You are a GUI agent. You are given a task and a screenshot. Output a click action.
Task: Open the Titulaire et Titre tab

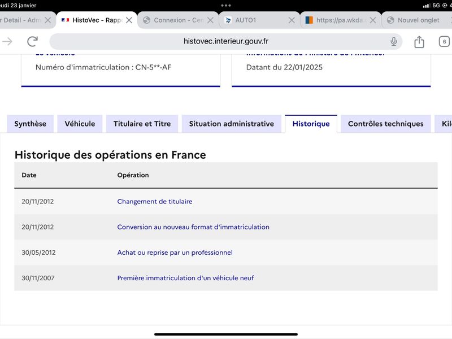coord(142,124)
